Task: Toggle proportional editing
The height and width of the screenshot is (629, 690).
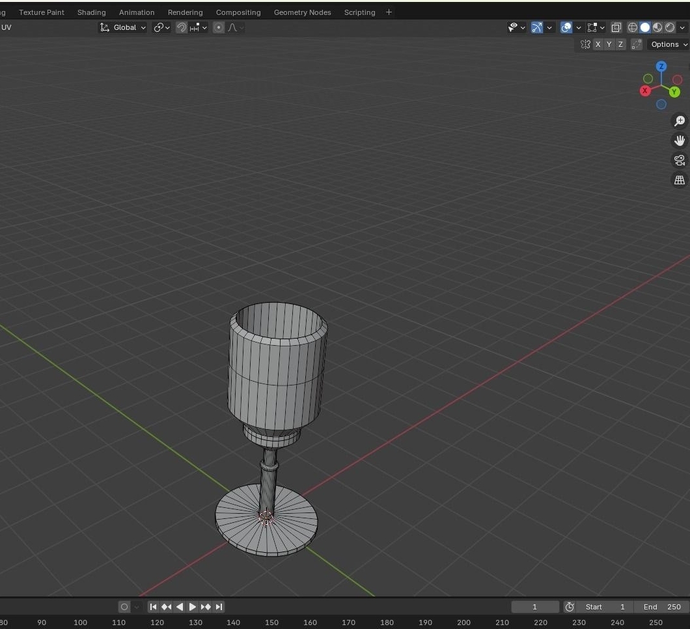Action: click(219, 27)
